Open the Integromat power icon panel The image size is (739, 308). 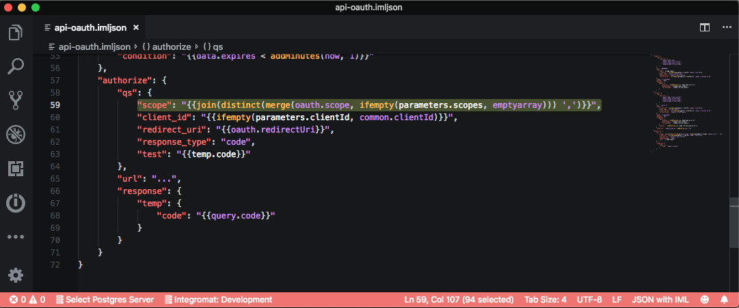[16, 203]
